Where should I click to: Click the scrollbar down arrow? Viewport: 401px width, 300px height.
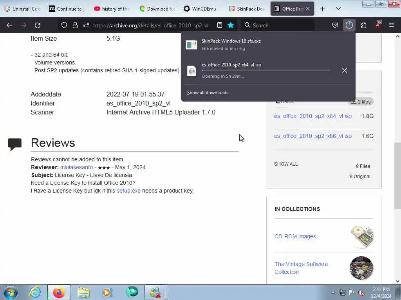pyautogui.click(x=397, y=281)
